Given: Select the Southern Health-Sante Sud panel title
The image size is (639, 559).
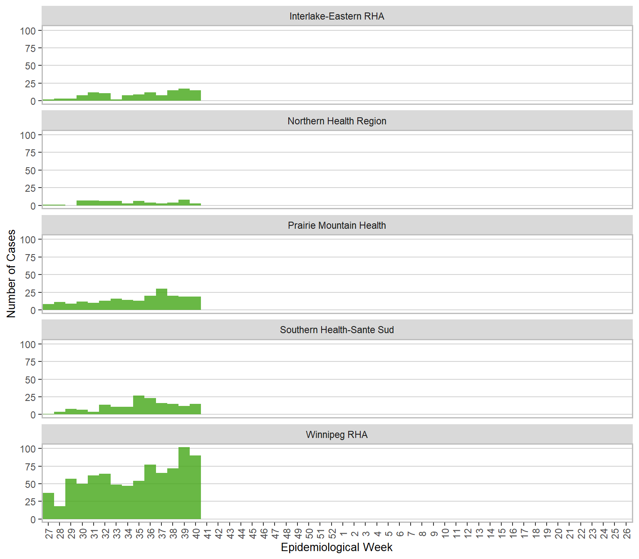Looking at the screenshot, I should [x=337, y=330].
